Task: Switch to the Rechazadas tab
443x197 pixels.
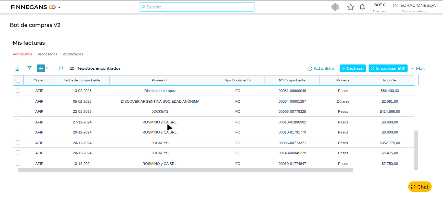Action: (72, 54)
